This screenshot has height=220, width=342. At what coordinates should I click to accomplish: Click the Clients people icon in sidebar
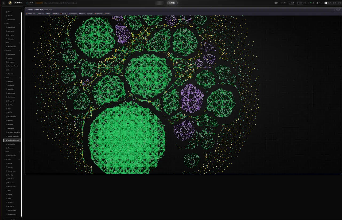click(x=6, y=74)
